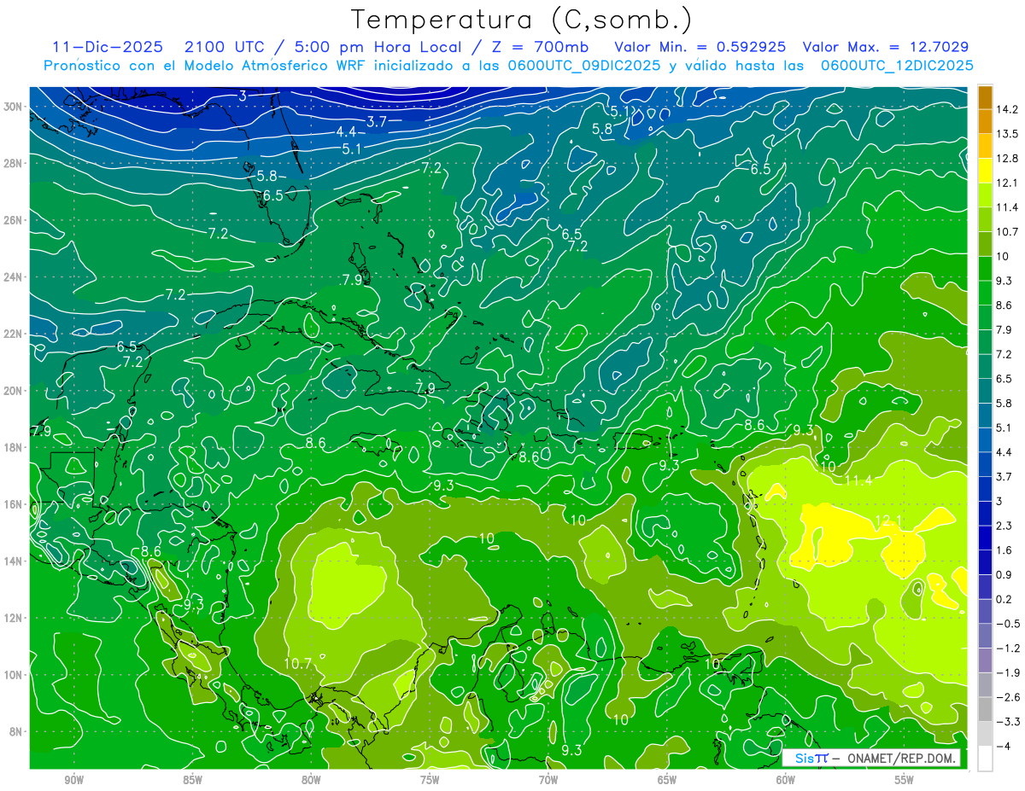Click the '12.8' colorbar scale value

tap(1009, 159)
